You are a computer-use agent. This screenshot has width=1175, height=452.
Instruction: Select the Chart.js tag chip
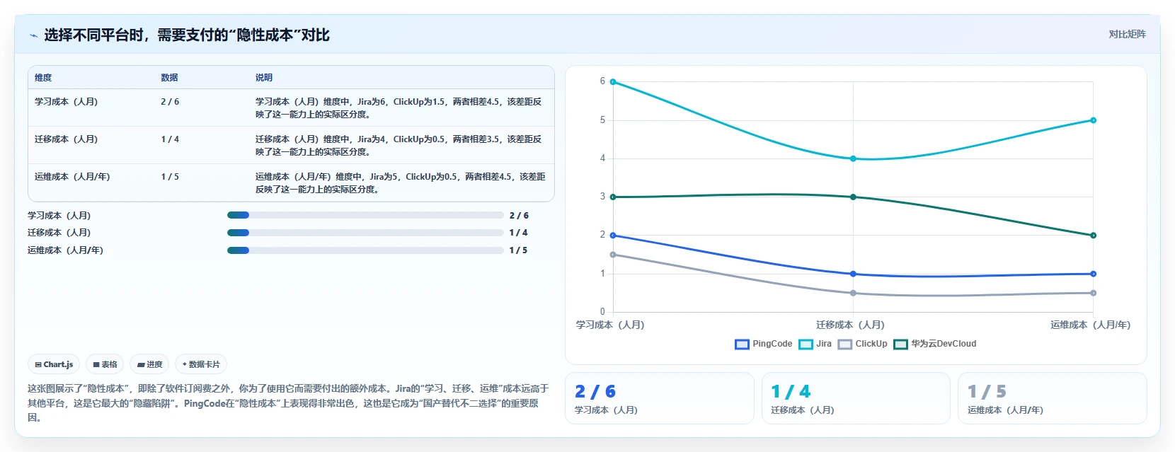54,364
